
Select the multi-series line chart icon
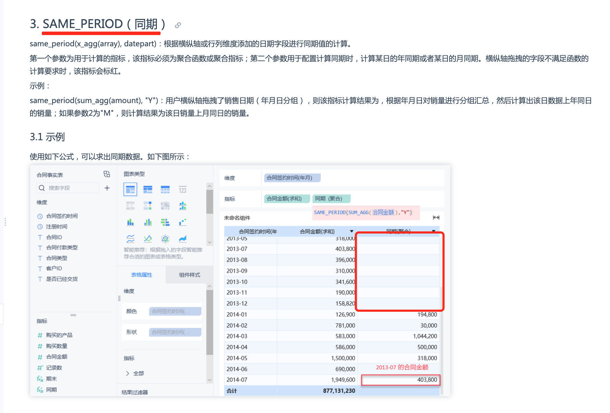148,239
